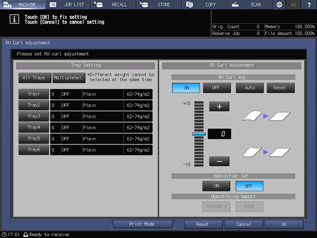Choose All Trays button
Image resolution: width=317 pixels, height=238 pixels.
coord(35,78)
